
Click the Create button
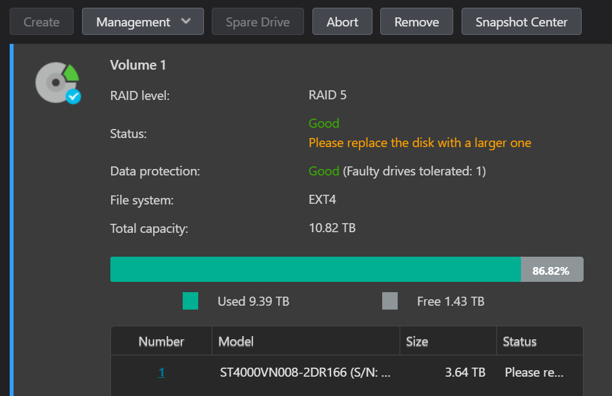41,22
